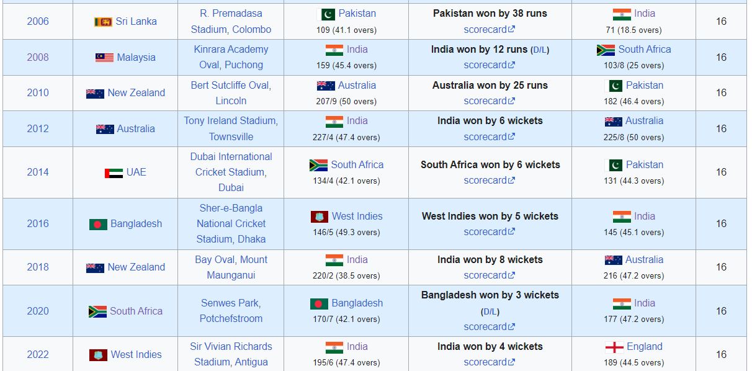Viewport: 752px width, 371px height.
Task: Click the England flag icon in 2022 row
Action: click(x=614, y=347)
